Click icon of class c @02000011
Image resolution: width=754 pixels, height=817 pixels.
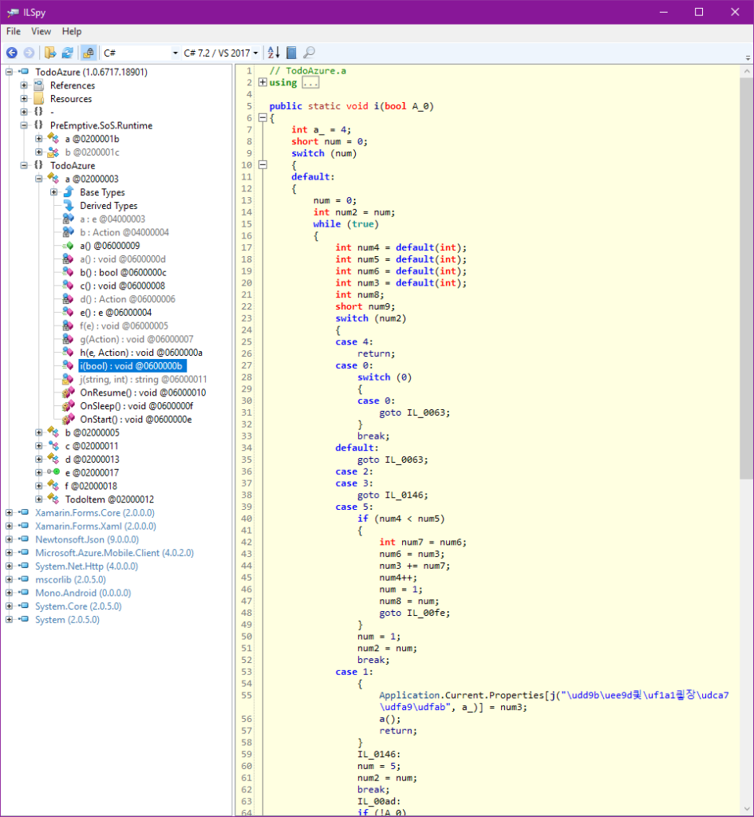[x=53, y=446]
